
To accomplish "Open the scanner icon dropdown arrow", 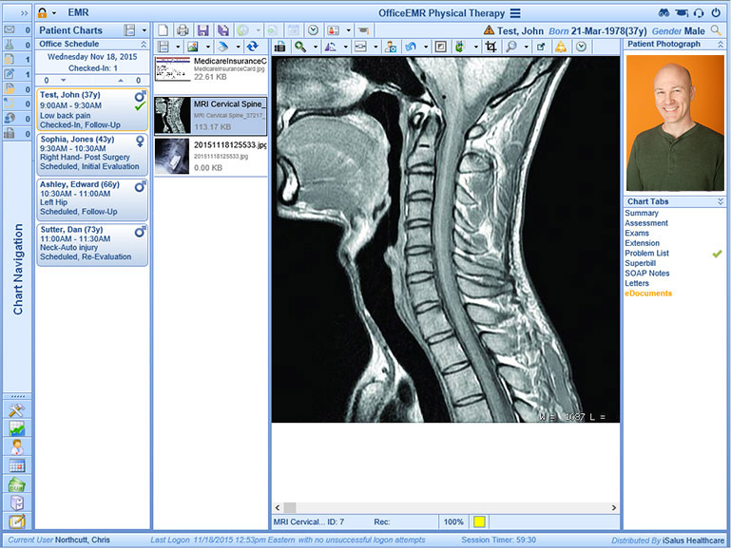I will (238, 47).
